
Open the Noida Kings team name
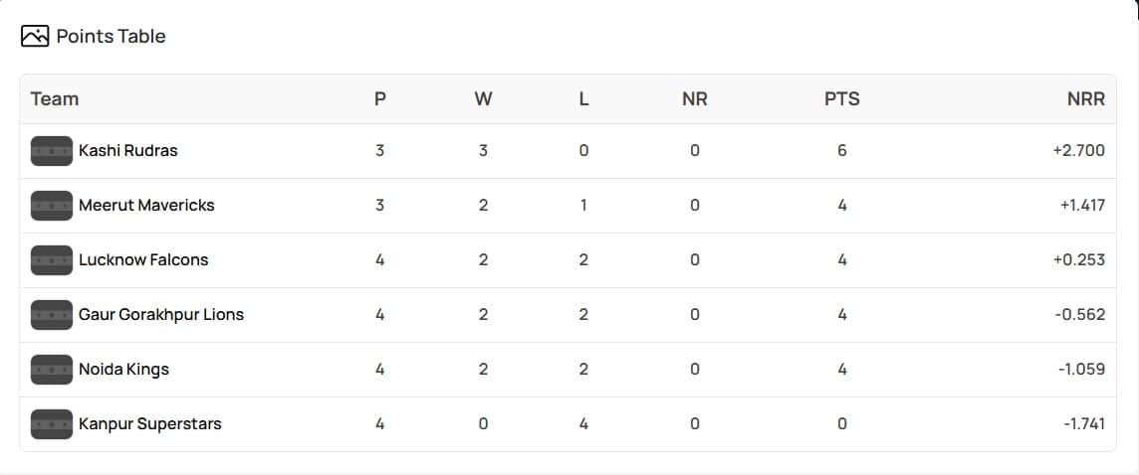coord(124,370)
